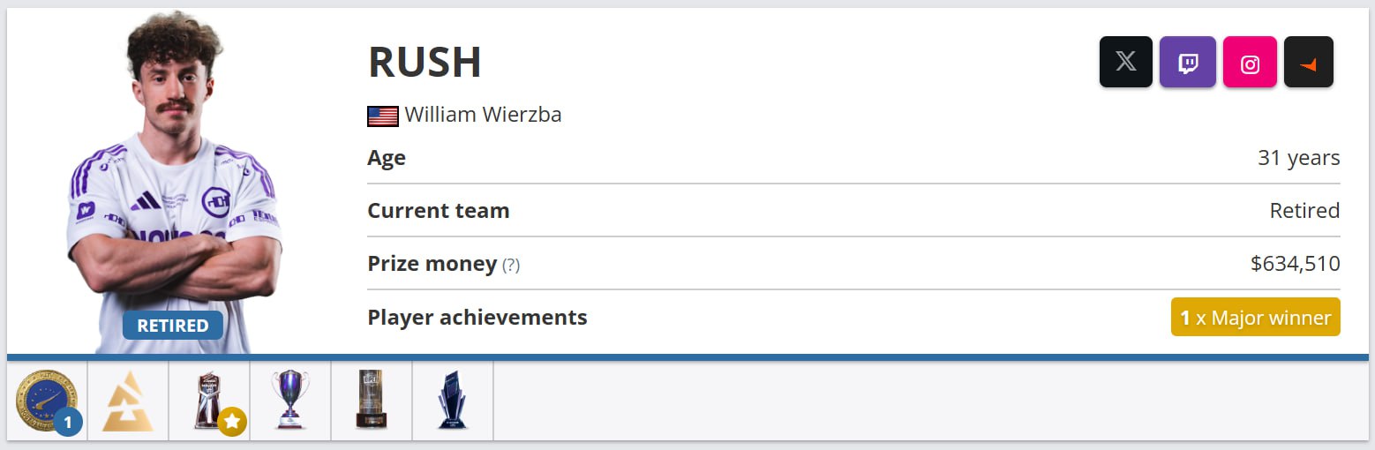Open the Major trophy with star badge
Image resolution: width=1375 pixels, height=450 pixels.
(x=209, y=401)
